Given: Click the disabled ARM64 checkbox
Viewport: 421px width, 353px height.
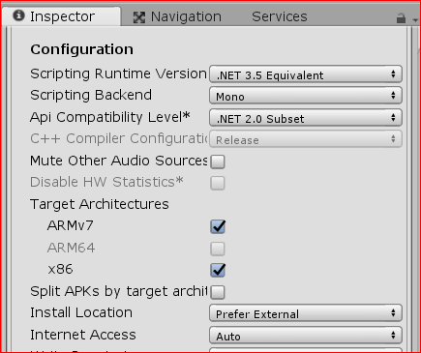Looking at the screenshot, I should (x=218, y=249).
